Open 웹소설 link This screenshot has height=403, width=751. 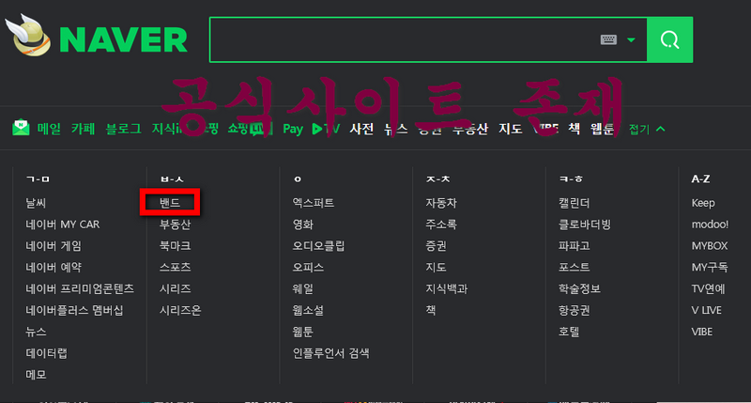309,310
